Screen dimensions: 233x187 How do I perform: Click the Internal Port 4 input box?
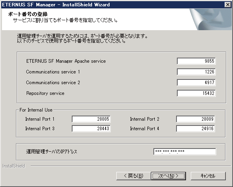tap(196, 129)
